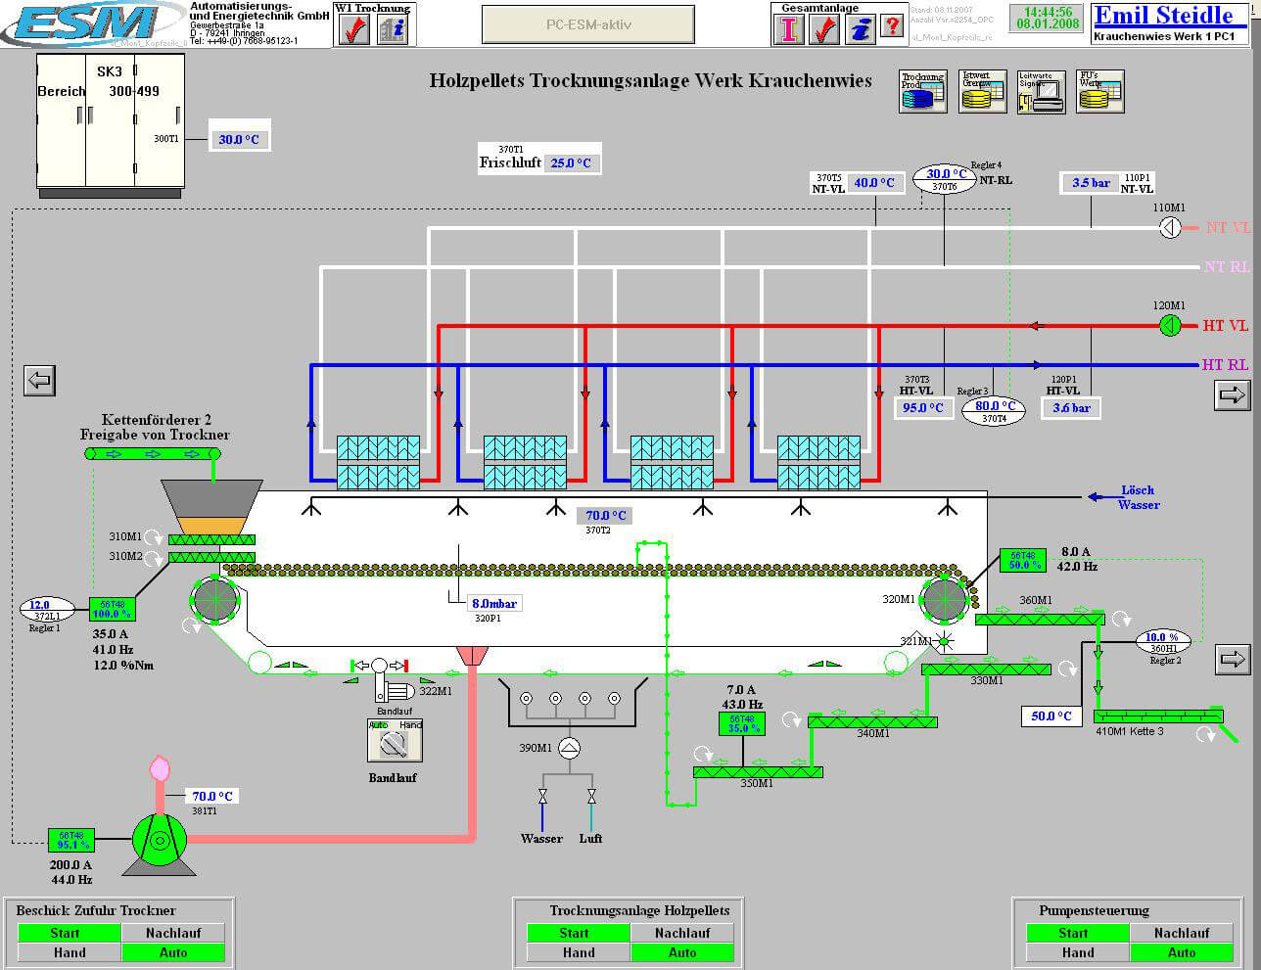The image size is (1261, 970).
Task: Click the Gesamtanlage pink I icon
Action: (788, 29)
